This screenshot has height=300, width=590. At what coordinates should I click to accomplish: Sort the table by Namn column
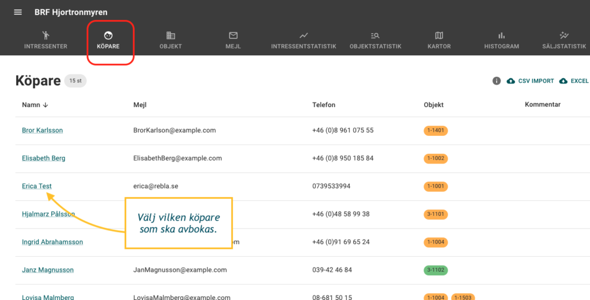tap(35, 105)
